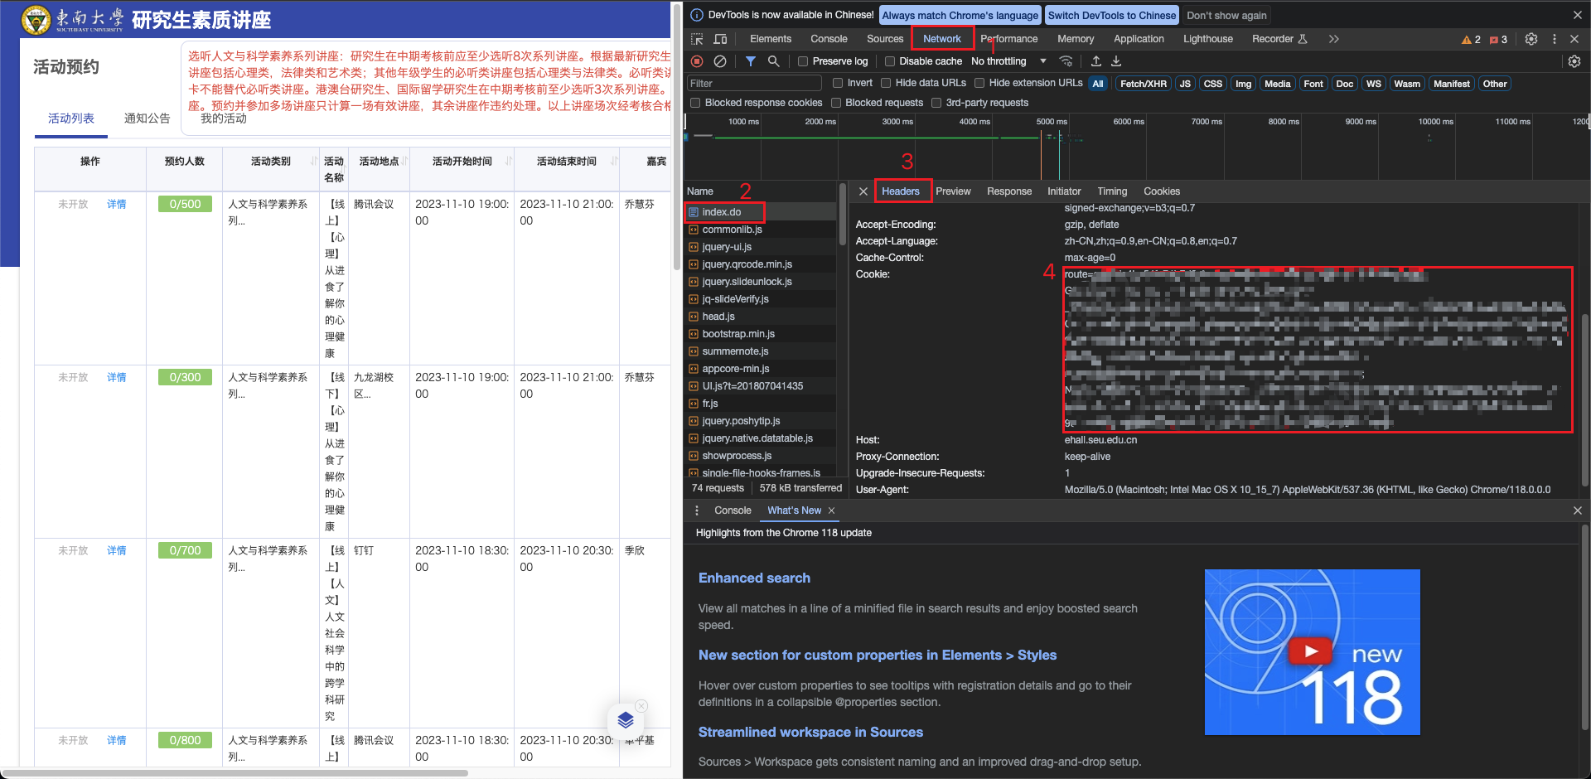Export HAR file with download icon
Image resolution: width=1591 pixels, height=779 pixels.
tap(1116, 61)
